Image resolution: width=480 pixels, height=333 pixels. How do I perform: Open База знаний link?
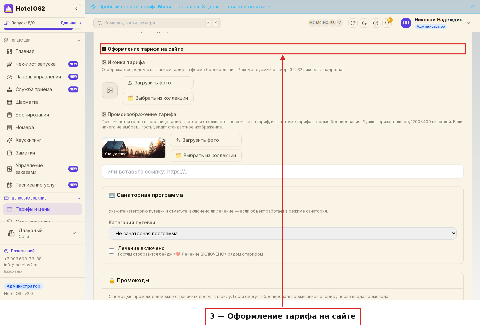23,251
